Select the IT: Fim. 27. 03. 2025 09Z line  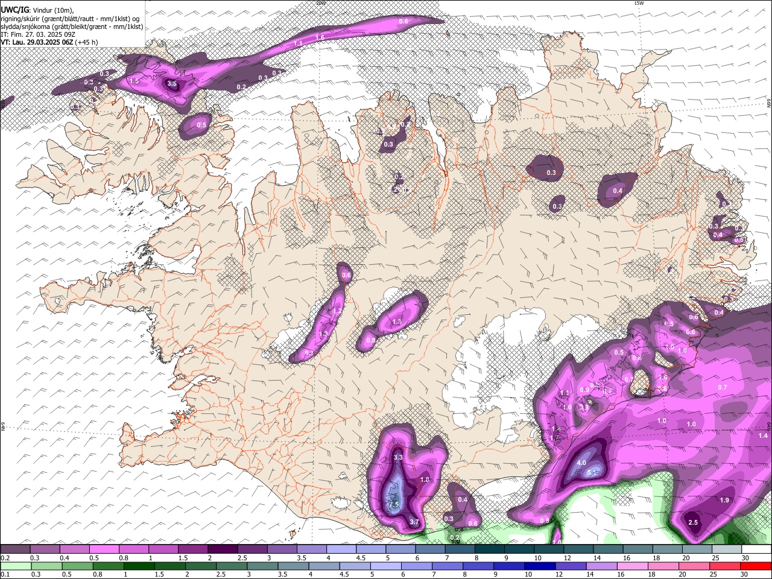click(37, 34)
